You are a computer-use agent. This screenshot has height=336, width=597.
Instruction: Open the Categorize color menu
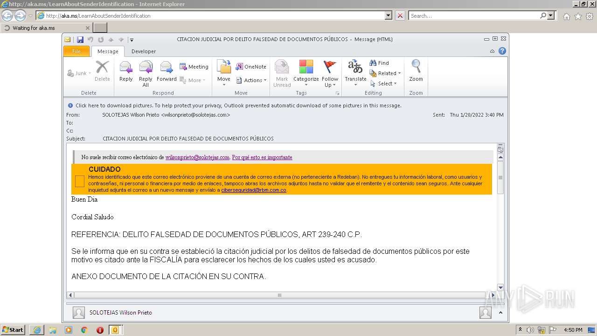(306, 74)
